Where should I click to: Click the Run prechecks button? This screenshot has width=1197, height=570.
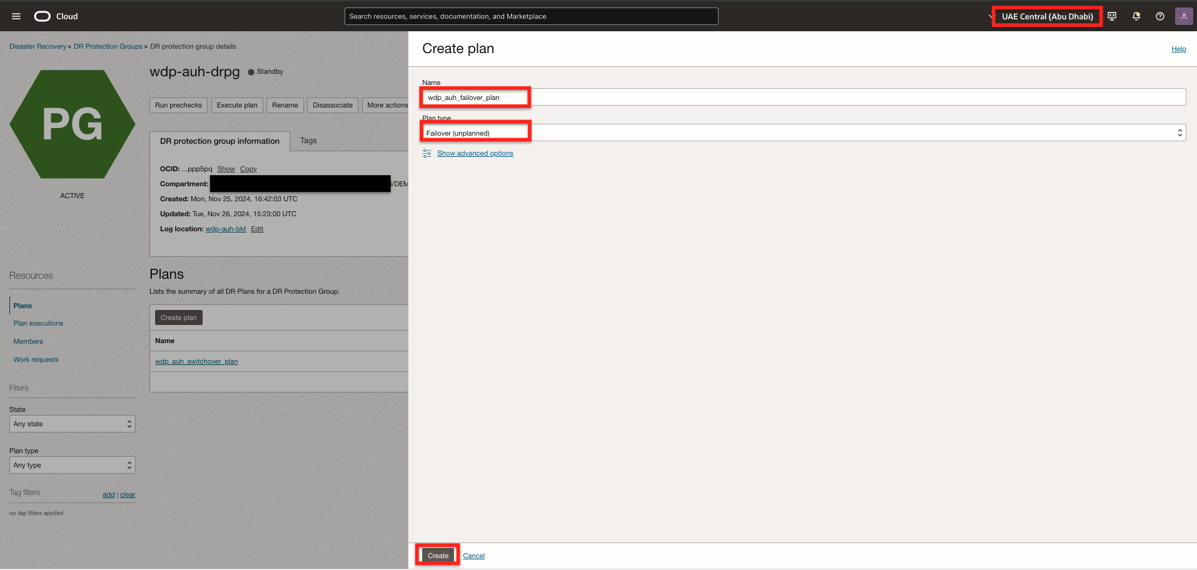(178, 105)
